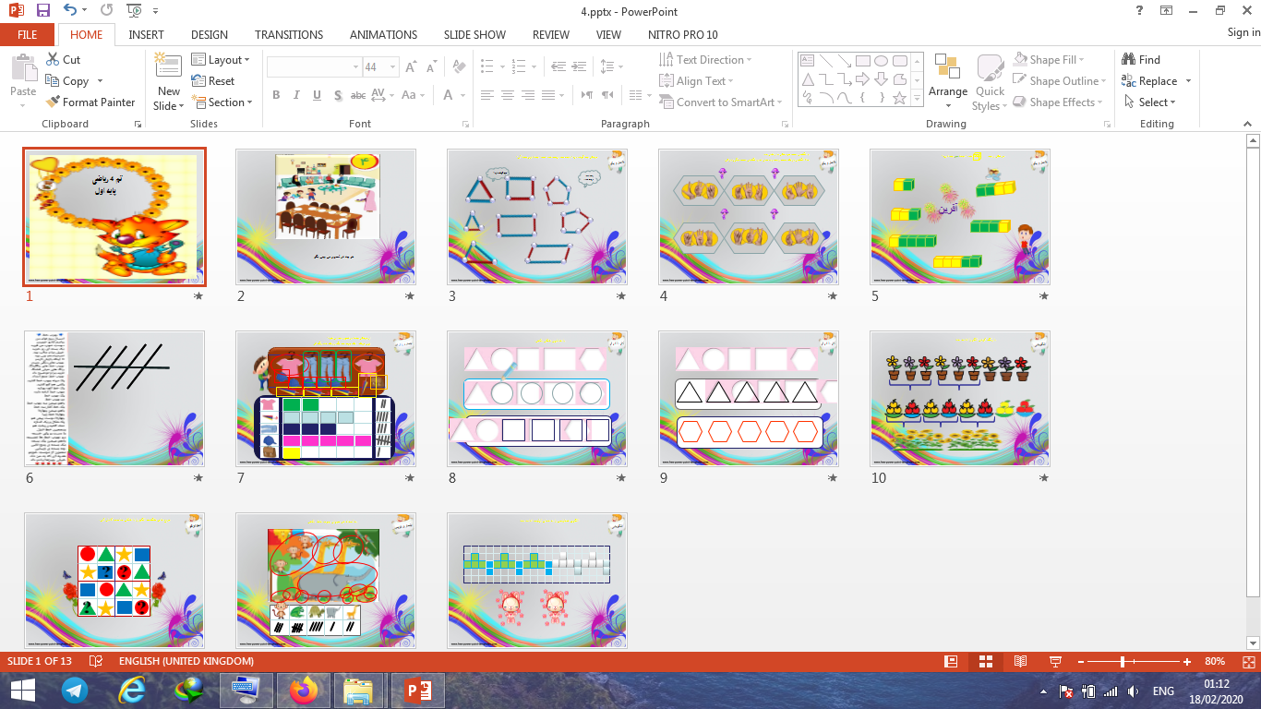This screenshot has height=709, width=1261.
Task: Click the Format Painter brush icon
Action: tap(52, 102)
